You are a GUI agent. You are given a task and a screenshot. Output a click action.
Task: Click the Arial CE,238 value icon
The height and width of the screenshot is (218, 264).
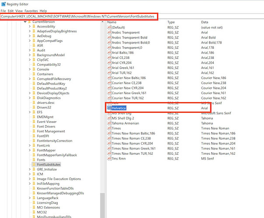pos(109,58)
